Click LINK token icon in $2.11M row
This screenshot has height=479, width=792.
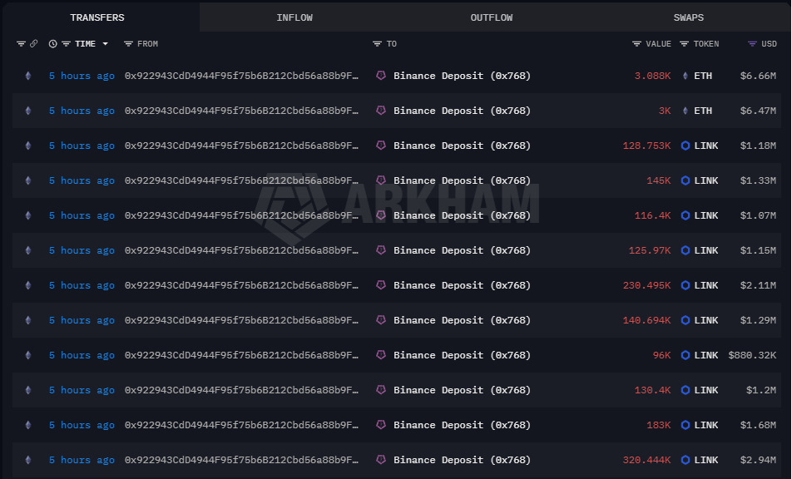(686, 285)
